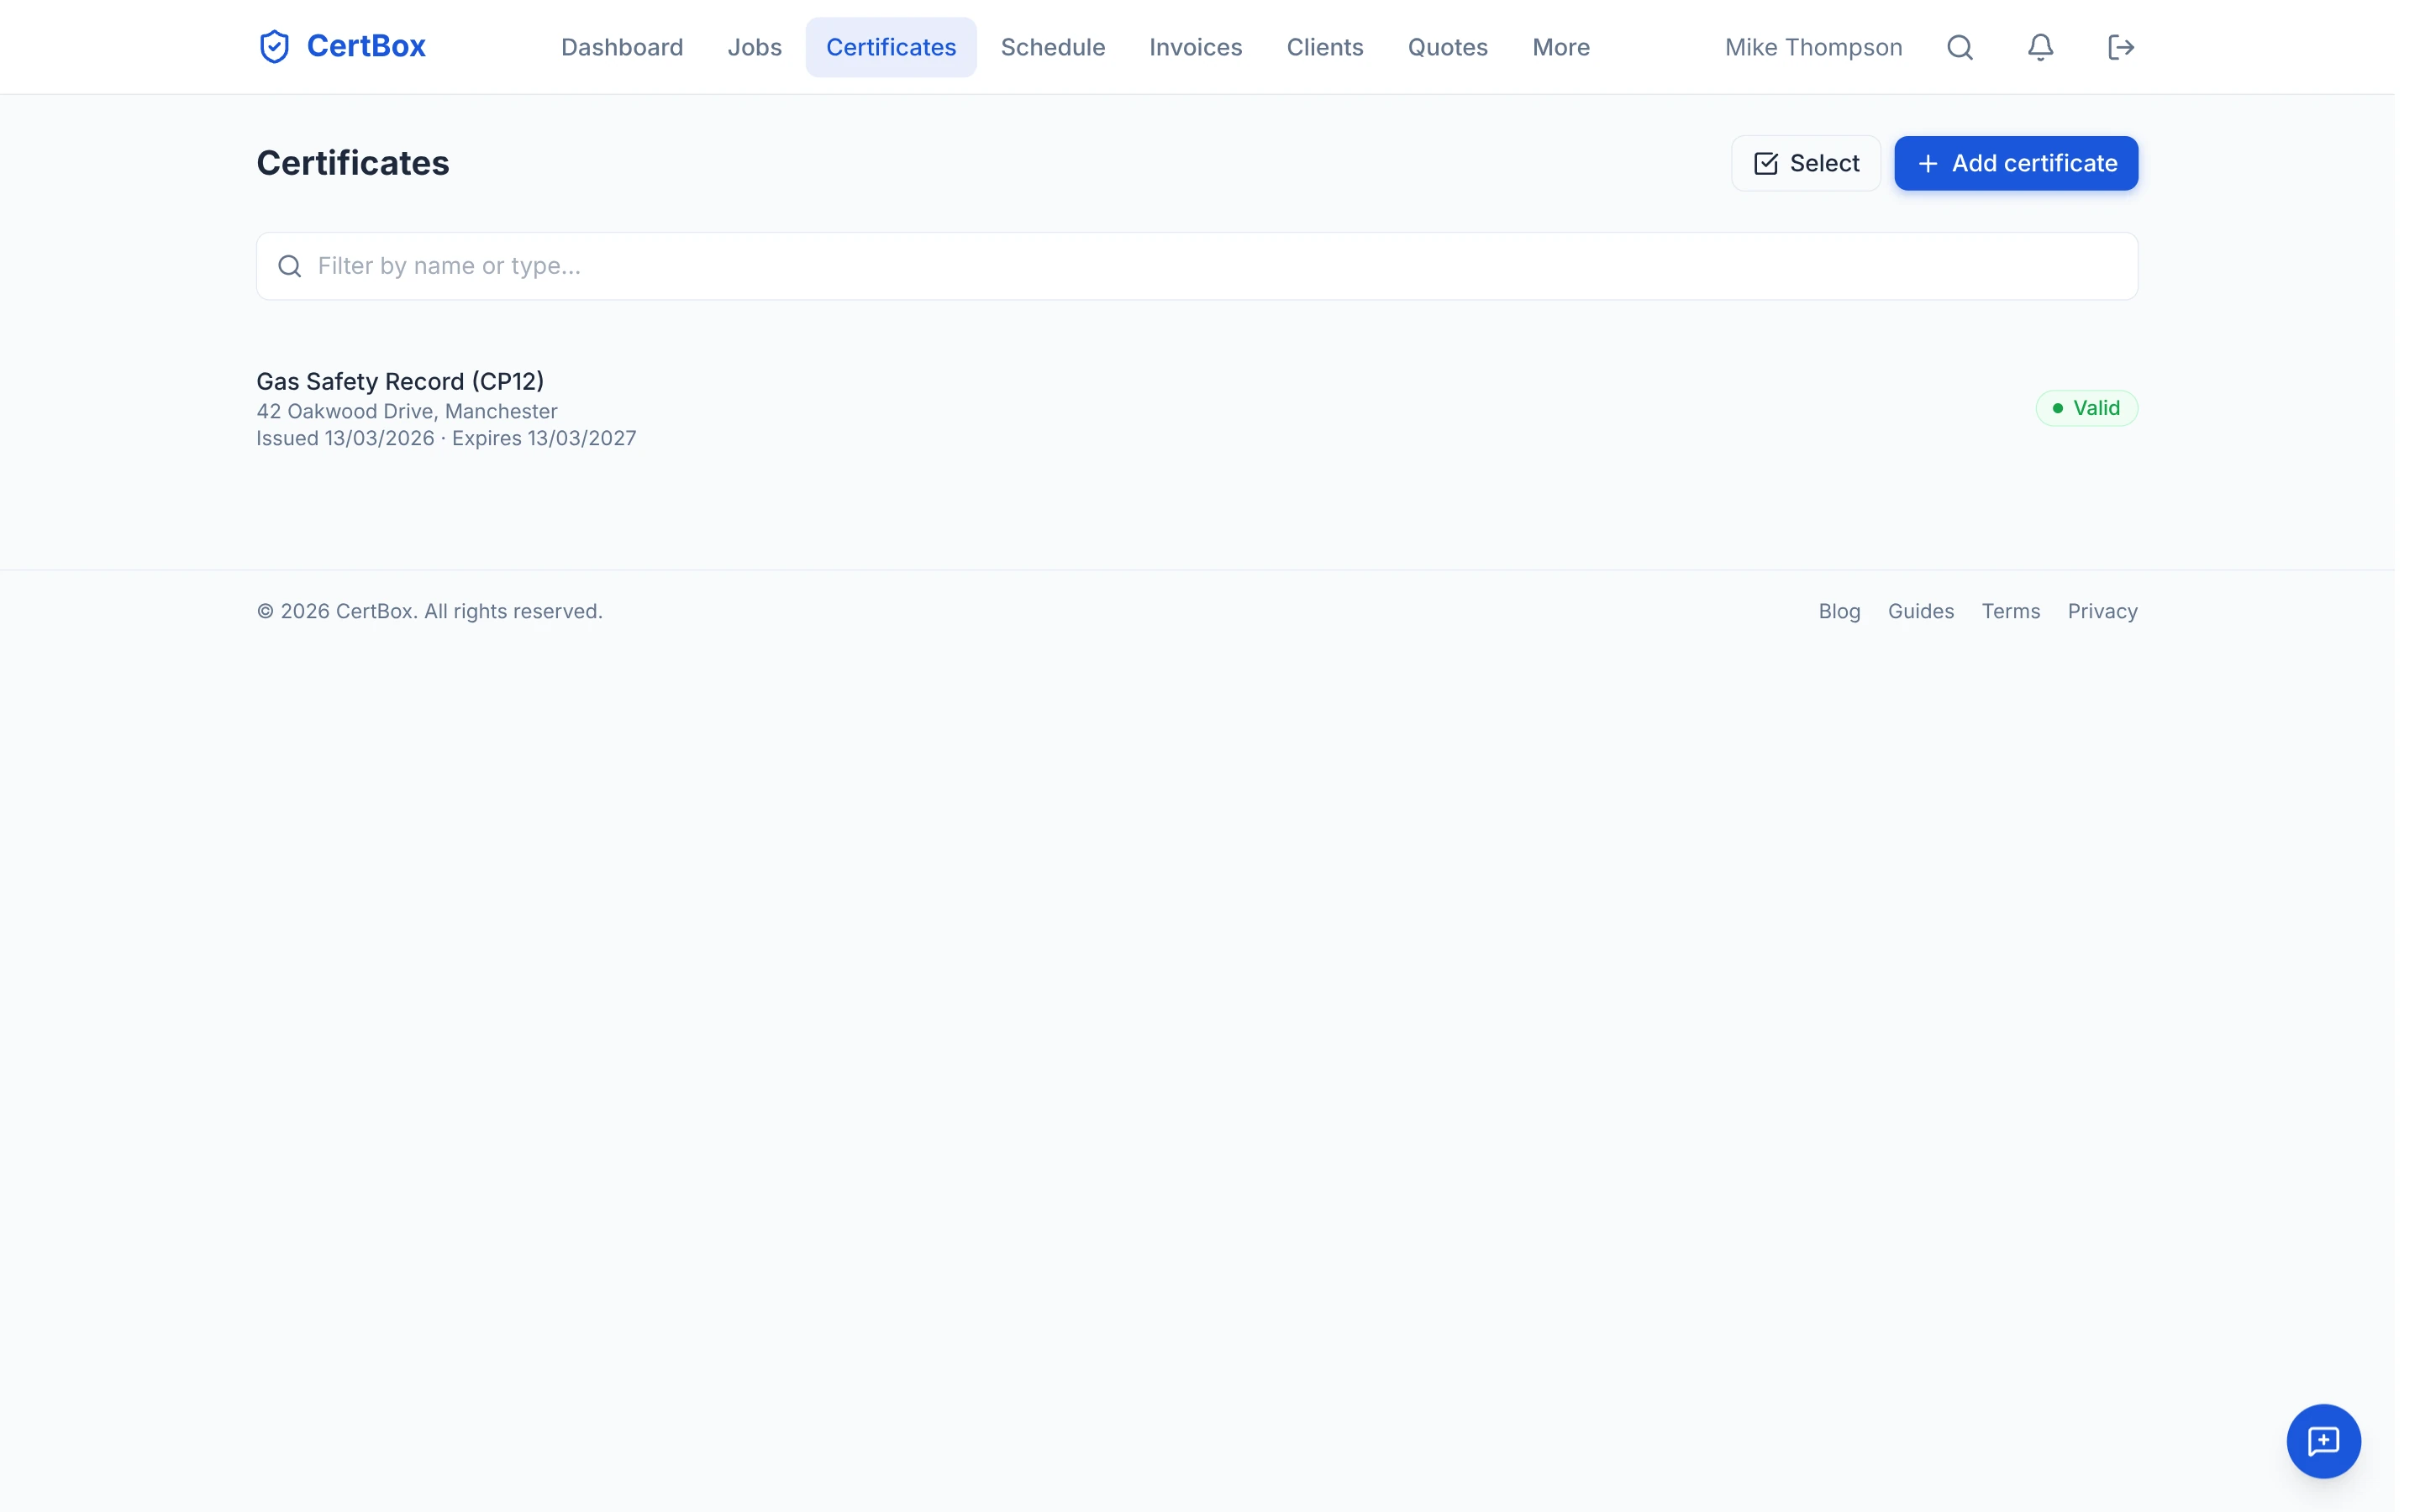This screenshot has width=2420, height=1512.
Task: Open Mike Thompson user menu
Action: [x=1812, y=47]
